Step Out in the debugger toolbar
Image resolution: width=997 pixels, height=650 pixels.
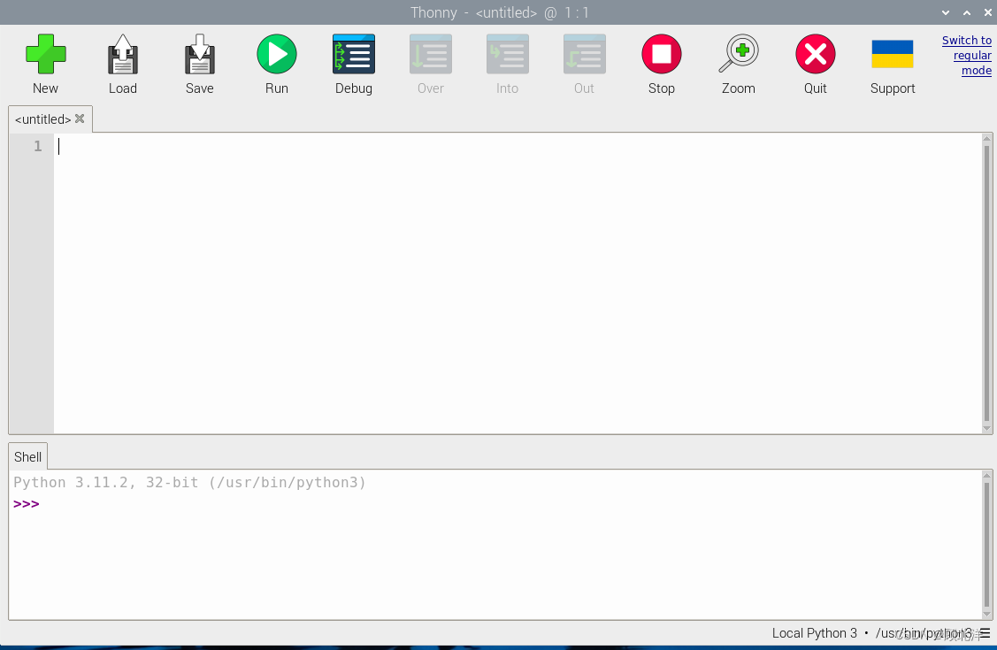pyautogui.click(x=585, y=55)
